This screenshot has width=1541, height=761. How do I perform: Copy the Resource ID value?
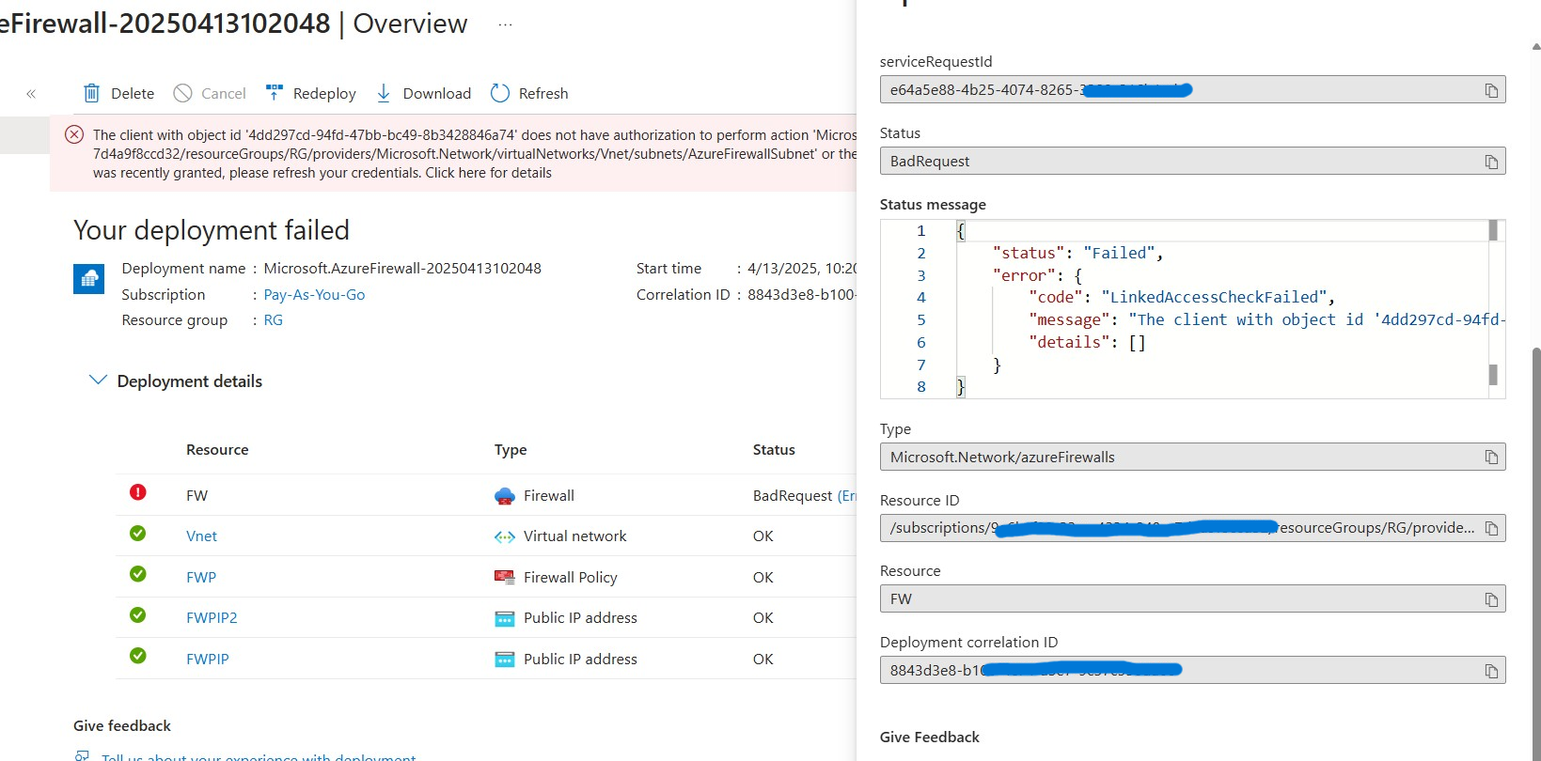1491,528
